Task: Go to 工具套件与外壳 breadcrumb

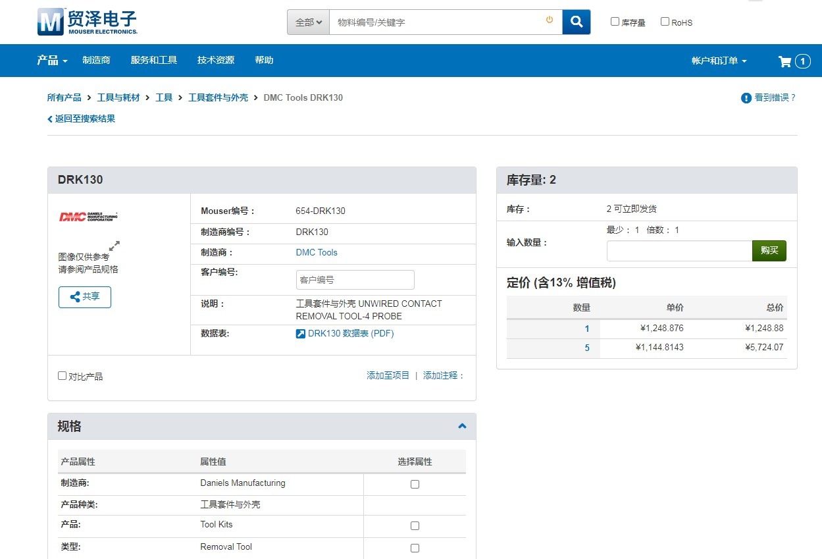Action: 218,97
